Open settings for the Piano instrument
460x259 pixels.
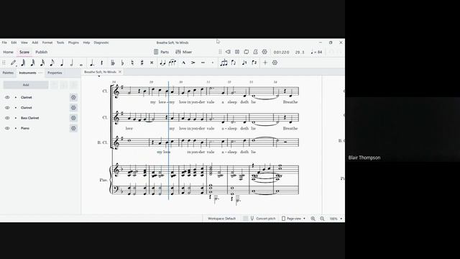(73, 128)
